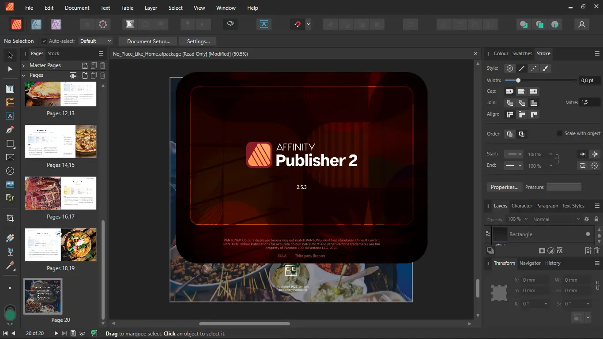
Task: Enable Scale with object checkbox
Action: [x=560, y=133]
